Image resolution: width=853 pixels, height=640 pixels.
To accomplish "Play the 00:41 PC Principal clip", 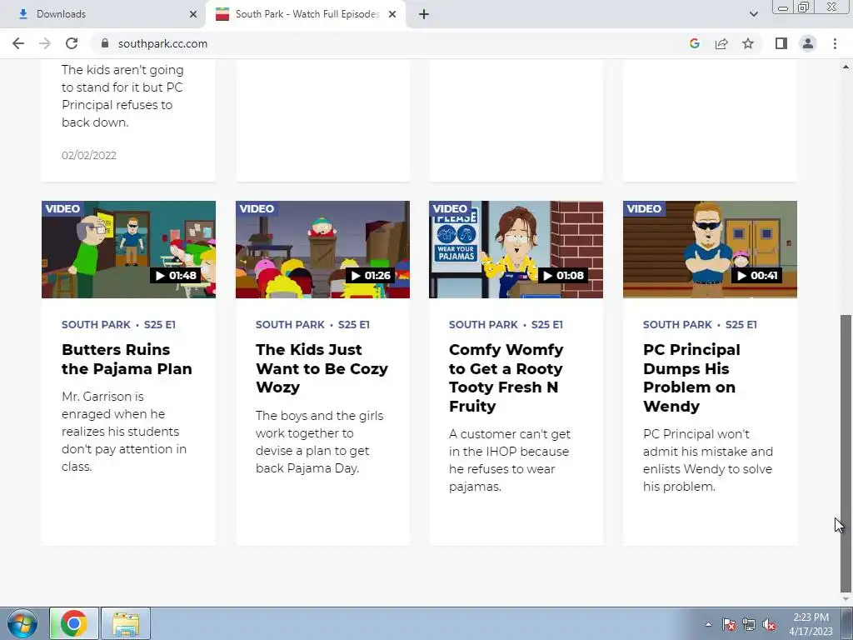I will 756,275.
